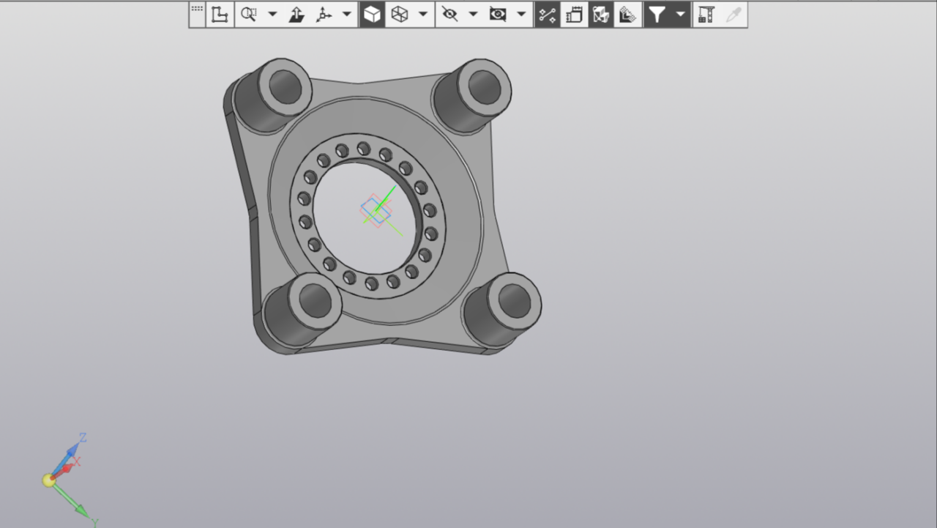The image size is (937, 528).
Task: Click the layers stack icon
Action: (627, 15)
